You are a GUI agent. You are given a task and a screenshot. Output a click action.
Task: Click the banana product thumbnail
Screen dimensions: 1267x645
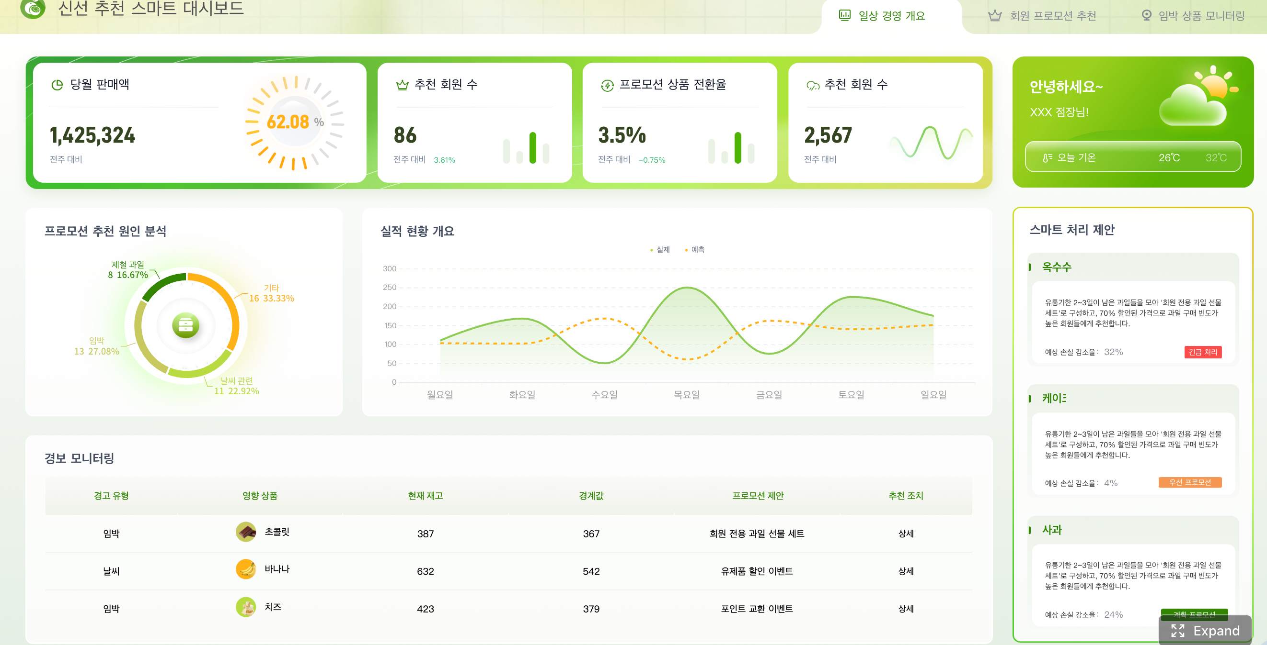click(x=246, y=569)
